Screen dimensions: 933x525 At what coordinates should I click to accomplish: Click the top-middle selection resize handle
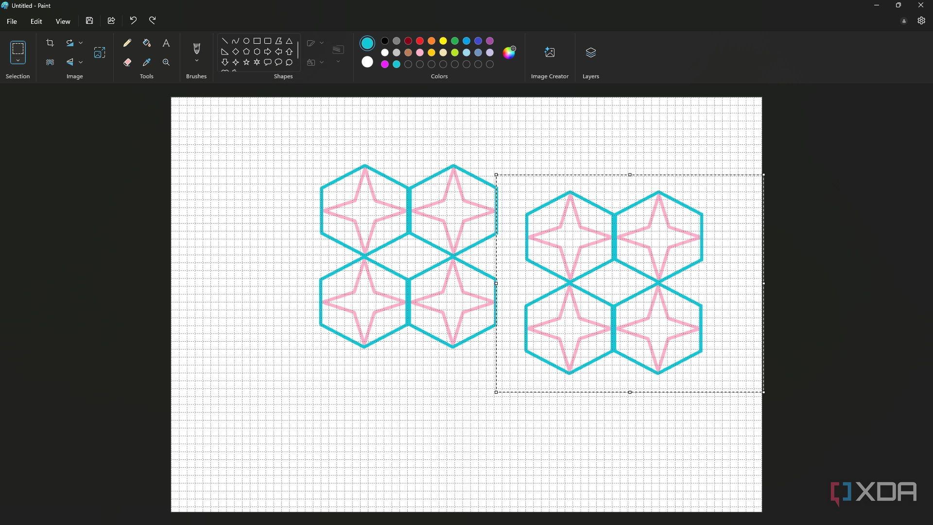(x=630, y=175)
